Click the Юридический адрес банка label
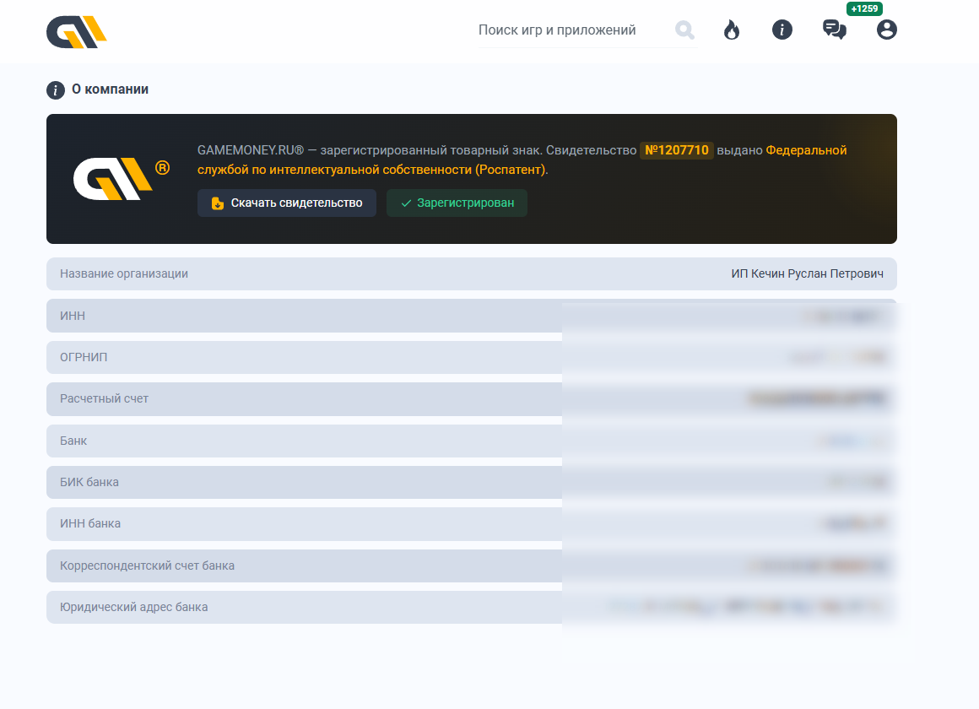 pyautogui.click(x=133, y=607)
